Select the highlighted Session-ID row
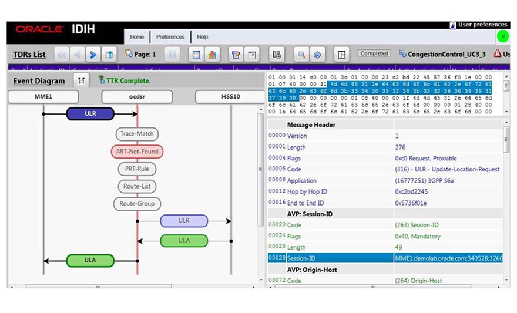The image size is (517, 313). 385,258
